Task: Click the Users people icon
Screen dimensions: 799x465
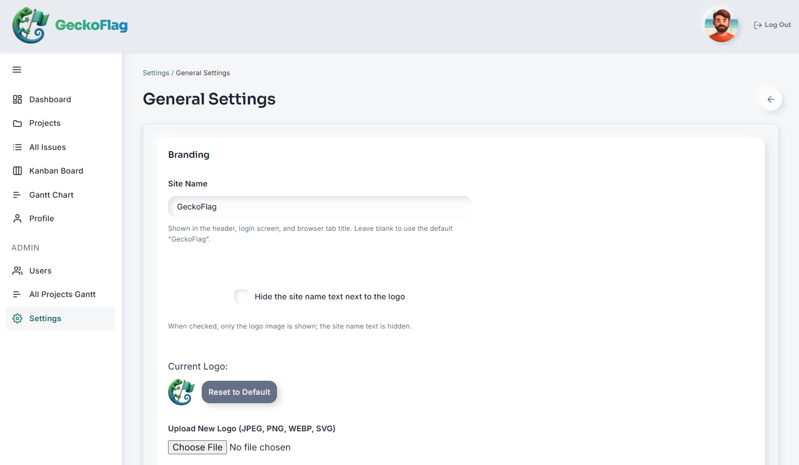Action: [17, 271]
